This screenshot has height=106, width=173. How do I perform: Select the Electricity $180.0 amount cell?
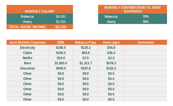(x=61, y=47)
